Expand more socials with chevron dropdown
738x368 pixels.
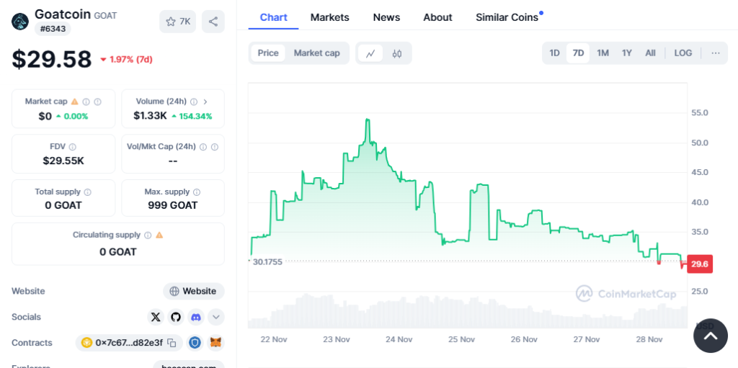click(216, 317)
